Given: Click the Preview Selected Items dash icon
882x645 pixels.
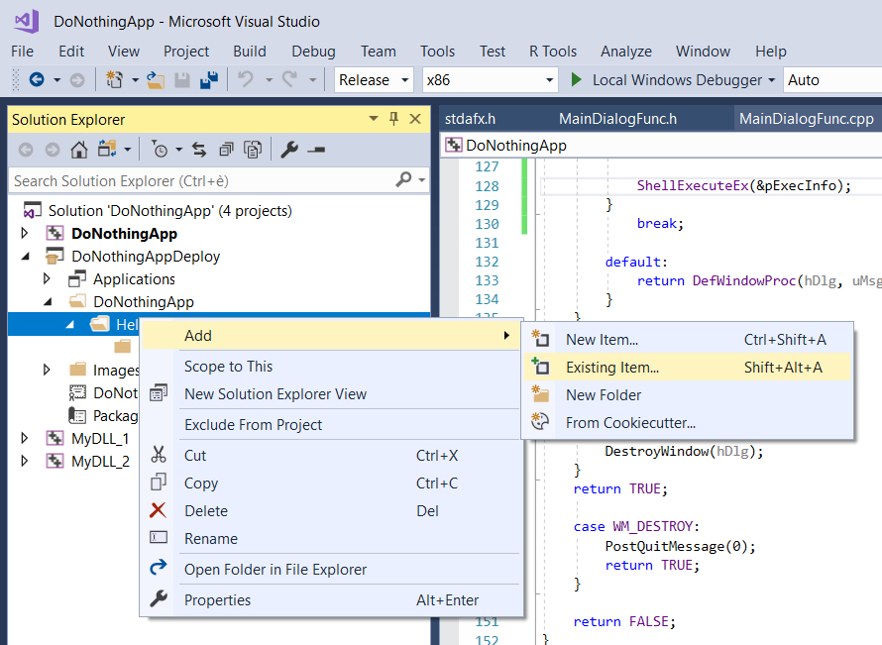Looking at the screenshot, I should (317, 150).
